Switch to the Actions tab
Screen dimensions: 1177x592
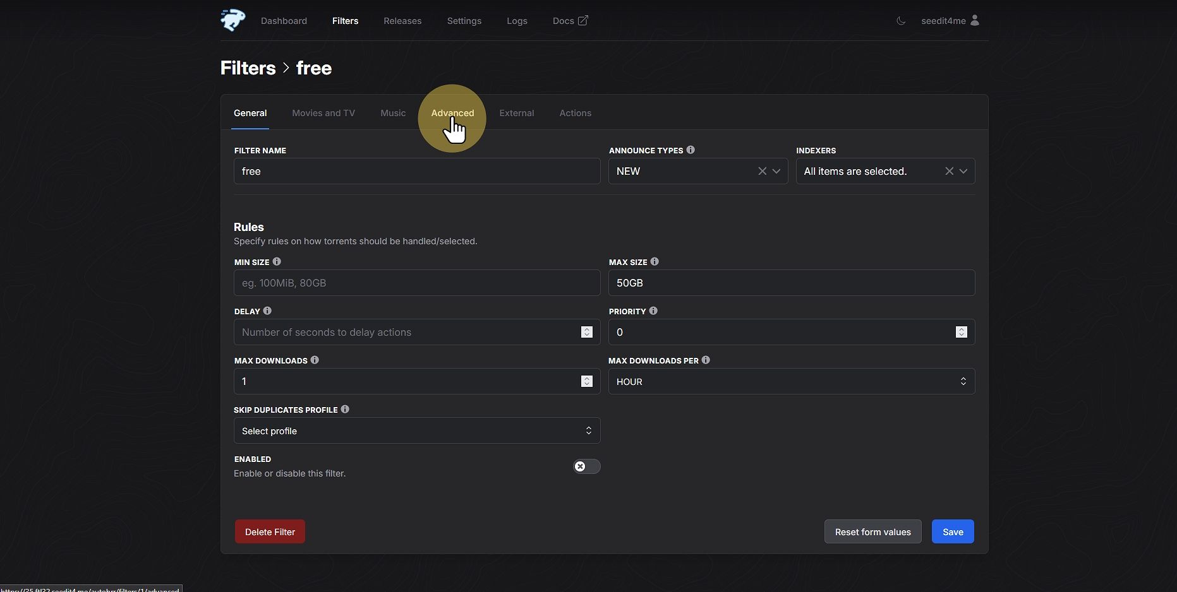tap(576, 113)
